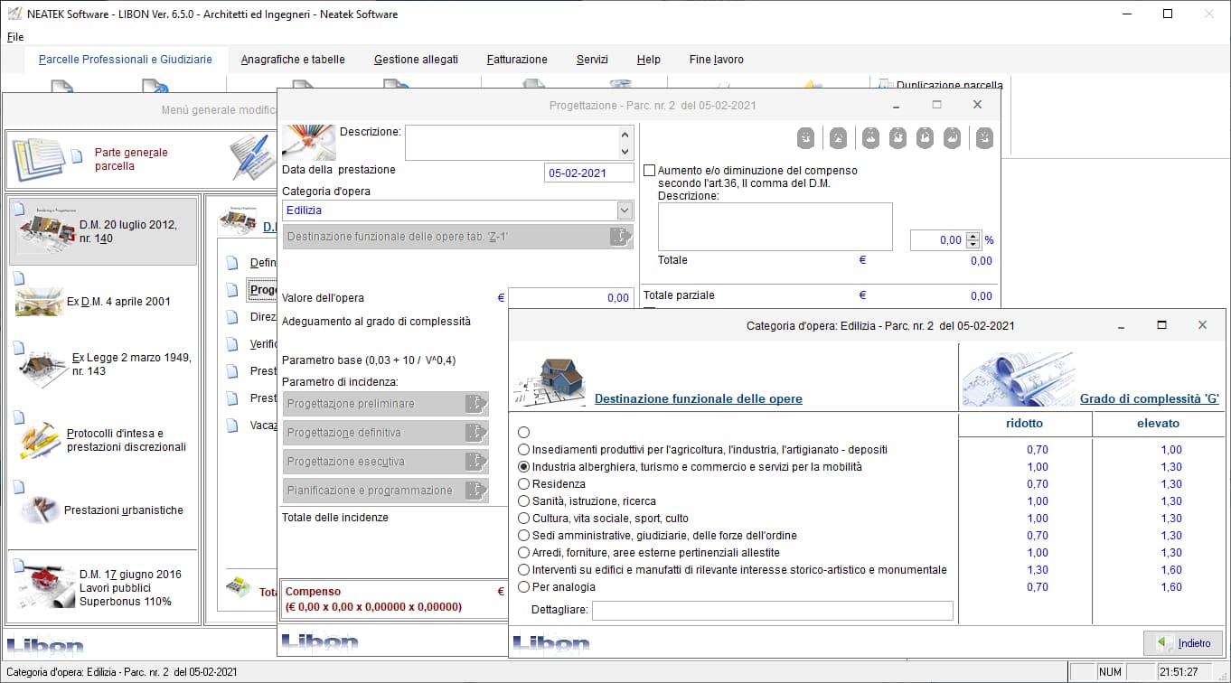Open the Servizi tab
The height and width of the screenshot is (683, 1231).
[592, 60]
